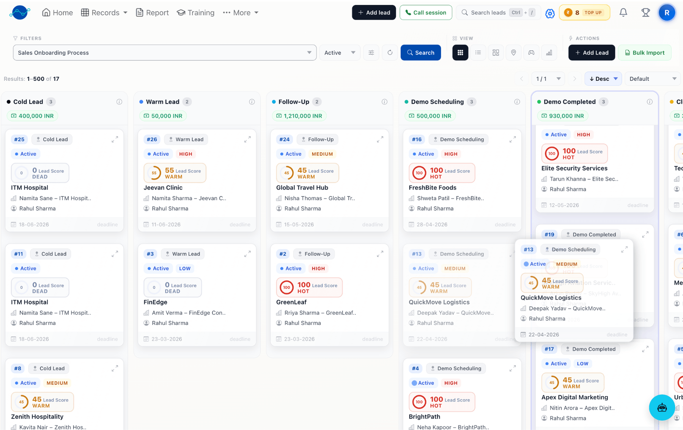This screenshot has height=430, width=683.
Task: Open the page 1/1 selector
Action: [x=548, y=79]
